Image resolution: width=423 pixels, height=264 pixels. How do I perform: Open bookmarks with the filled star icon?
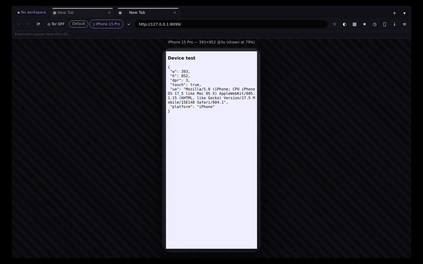click(364, 24)
